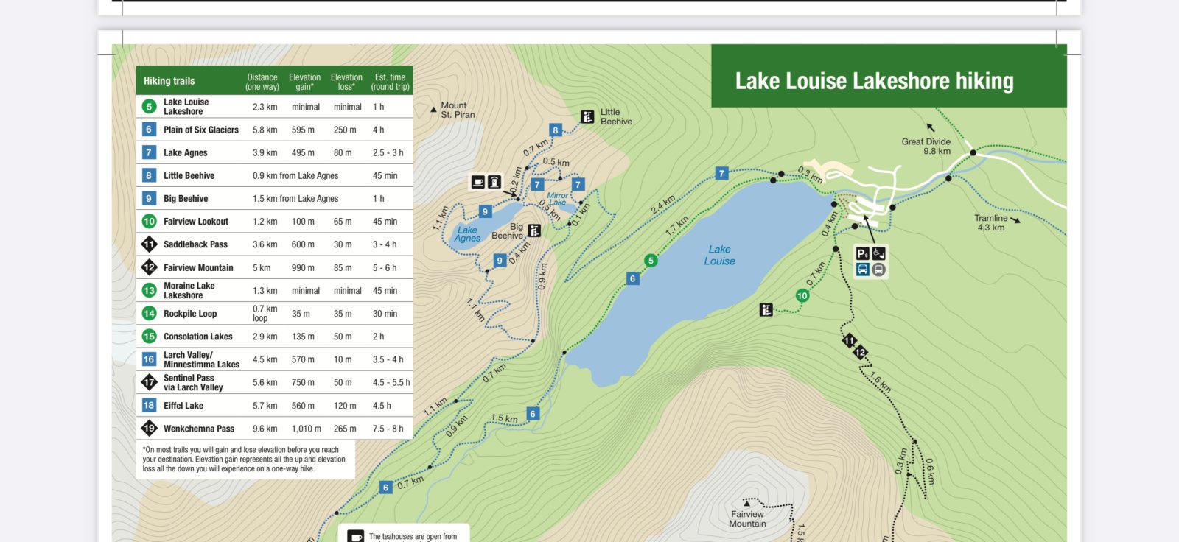Viewport: 1179px width, 542px height.
Task: Click the Lake Louise Lakeshore hiking title
Action: tap(874, 81)
